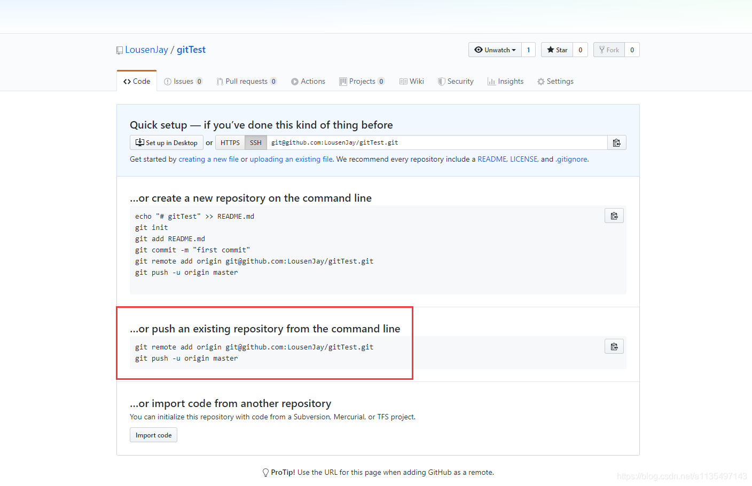
Task: Copy the push existing repository commands
Action: (x=614, y=346)
